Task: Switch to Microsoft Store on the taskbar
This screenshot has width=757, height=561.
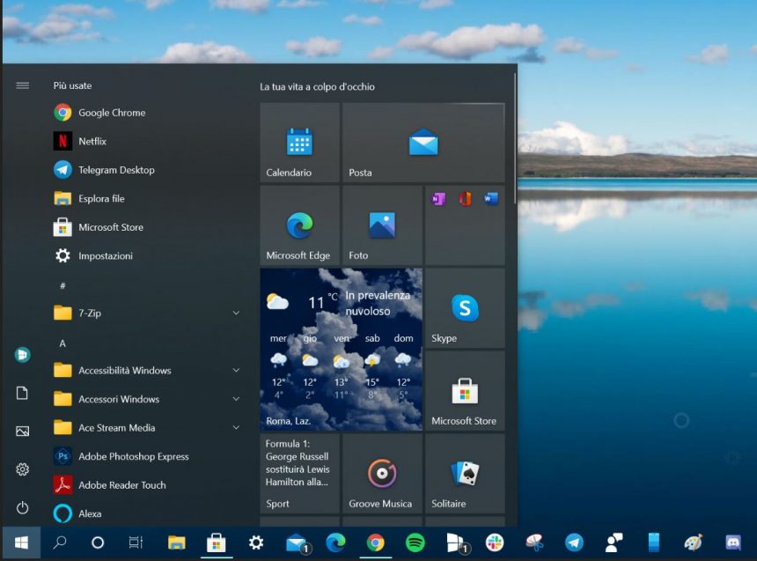Action: click(x=217, y=543)
